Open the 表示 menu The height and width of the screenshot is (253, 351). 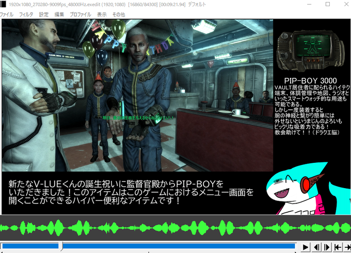point(102,14)
